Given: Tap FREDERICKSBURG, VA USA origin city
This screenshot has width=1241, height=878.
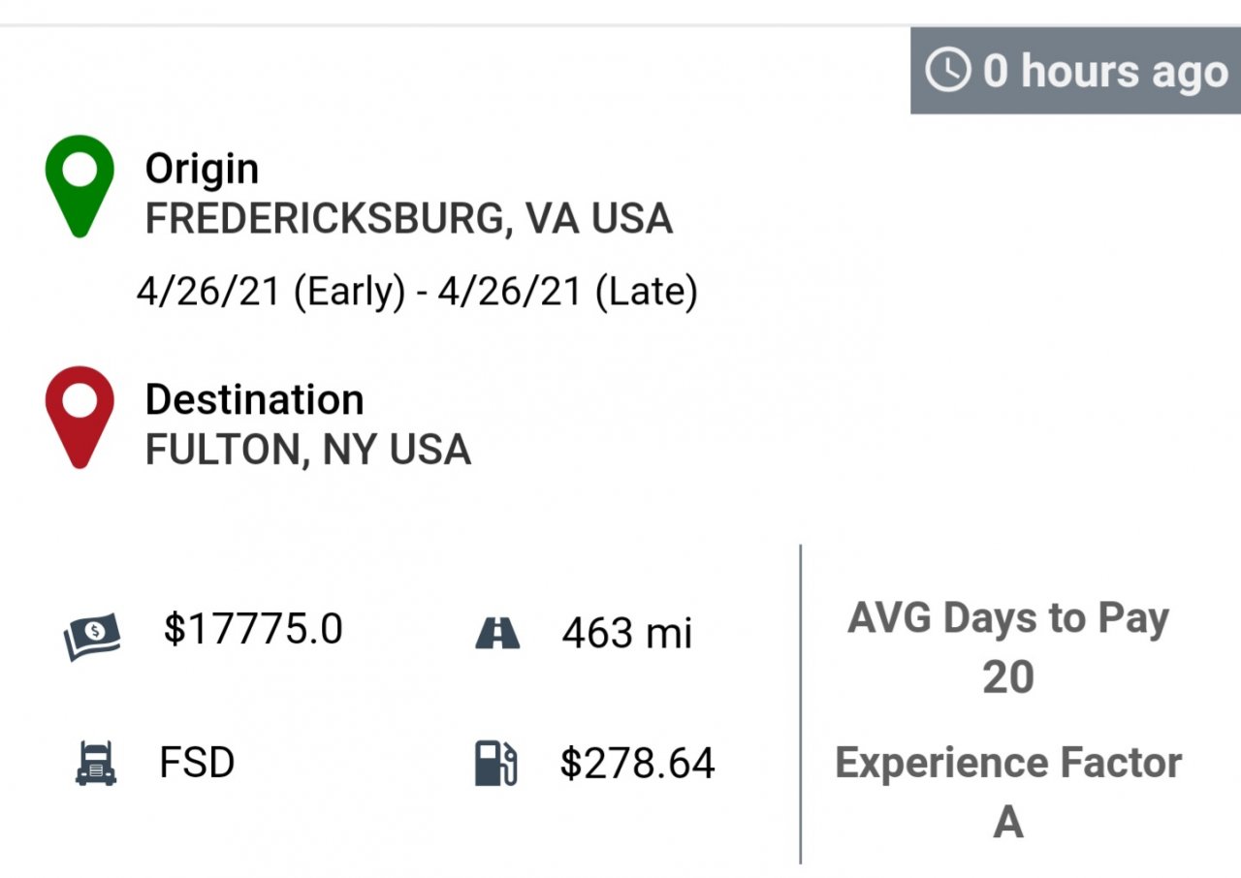Looking at the screenshot, I should 408,219.
